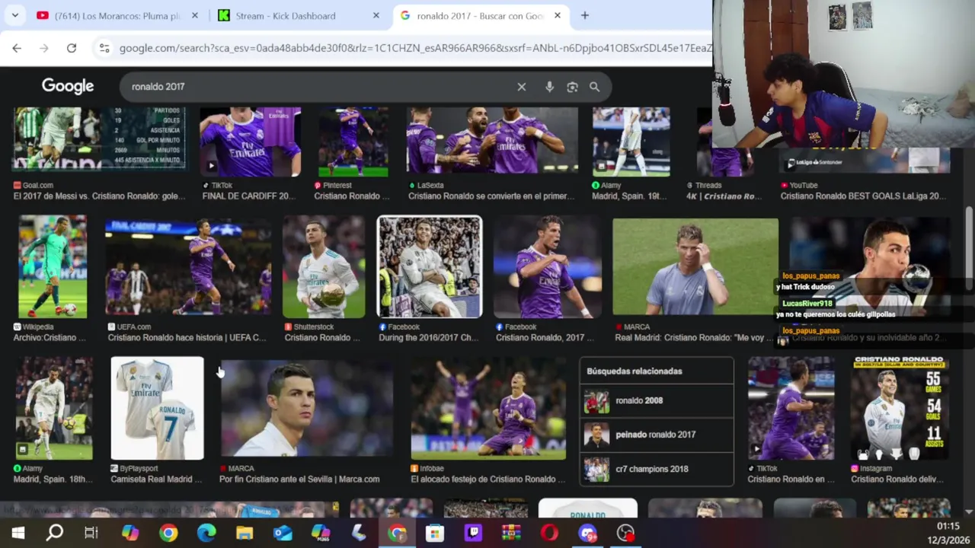Click 'El 2017 de Messi vs. Cristiano' caption
This screenshot has height=548, width=975.
click(x=99, y=196)
